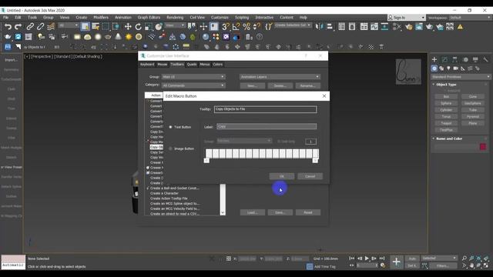Click the Rectangular Selection Region icon
The height and width of the screenshot is (277, 493).
pos(106,27)
